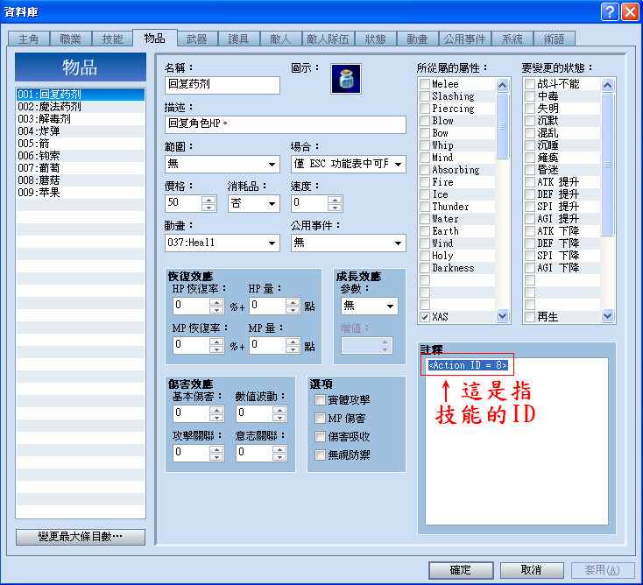
Task: Click the 名稱 input field
Action: 223,85
